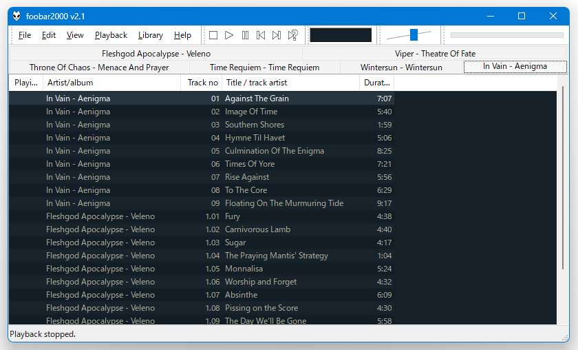Image resolution: width=578 pixels, height=350 pixels.
Task: Select track Absinthe
Action: click(201, 295)
